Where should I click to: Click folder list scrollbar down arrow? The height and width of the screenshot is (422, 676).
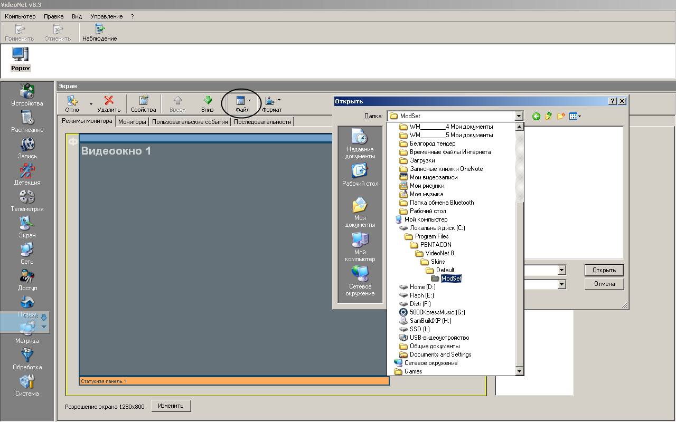519,371
